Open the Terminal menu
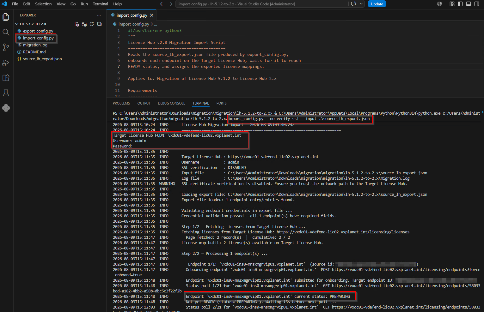Viewport: 484px width, 312px height. click(101, 4)
